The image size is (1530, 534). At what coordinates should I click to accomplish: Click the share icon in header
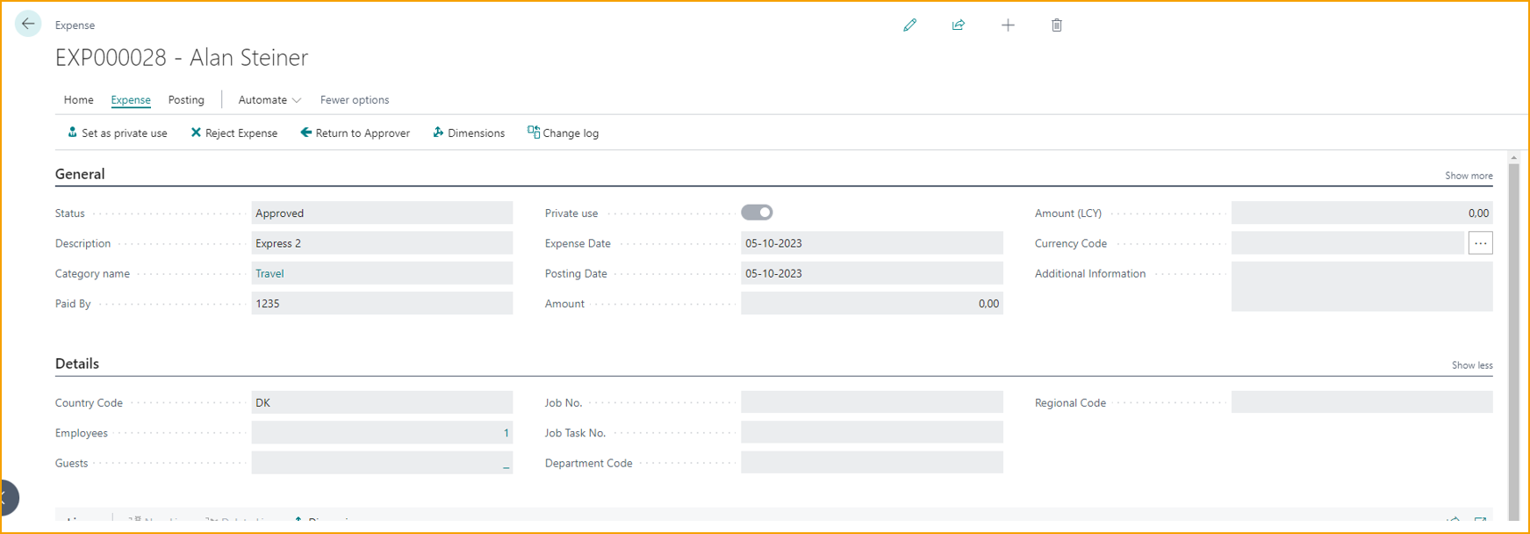pos(959,25)
